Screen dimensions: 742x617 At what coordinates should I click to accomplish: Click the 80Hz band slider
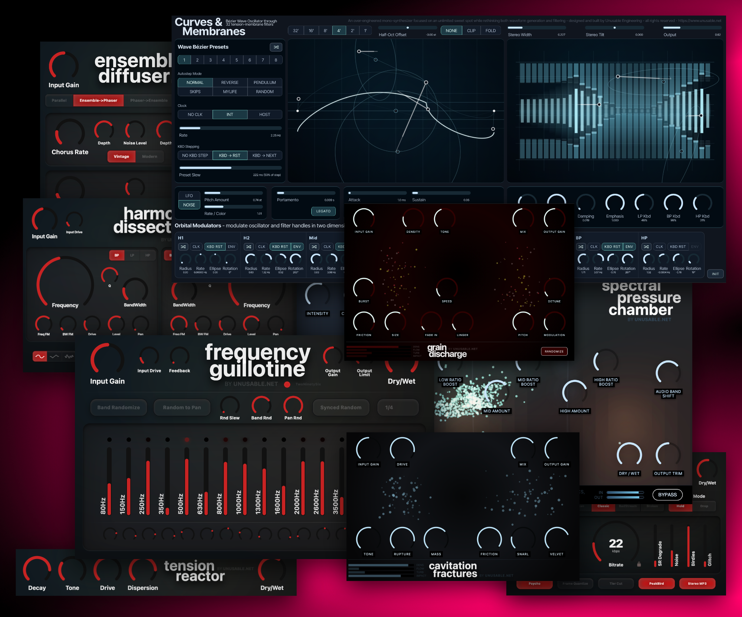(x=109, y=481)
